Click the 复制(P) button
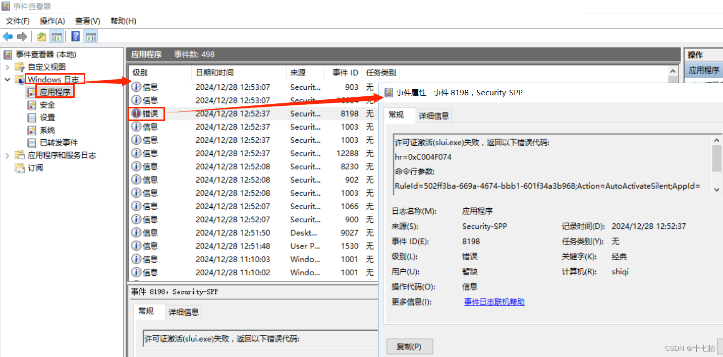 tap(409, 346)
